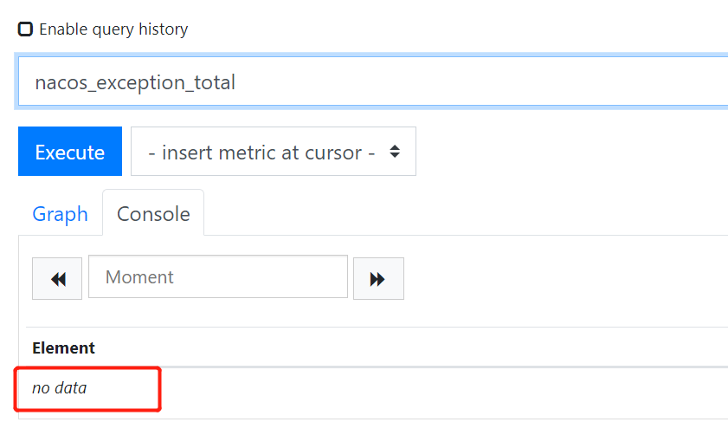Click the 'insert metric at cursor' placeholder text
The image size is (728, 422).
(x=261, y=153)
